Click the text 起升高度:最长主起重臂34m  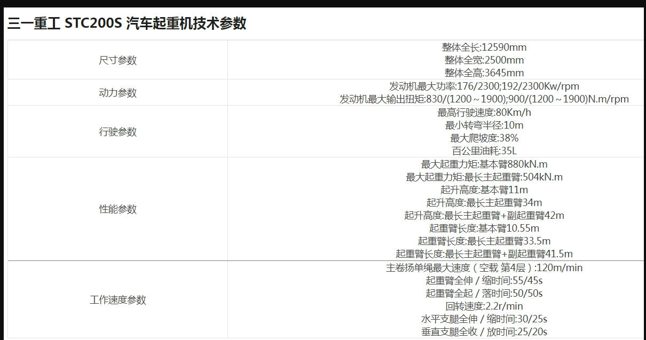(484, 202)
